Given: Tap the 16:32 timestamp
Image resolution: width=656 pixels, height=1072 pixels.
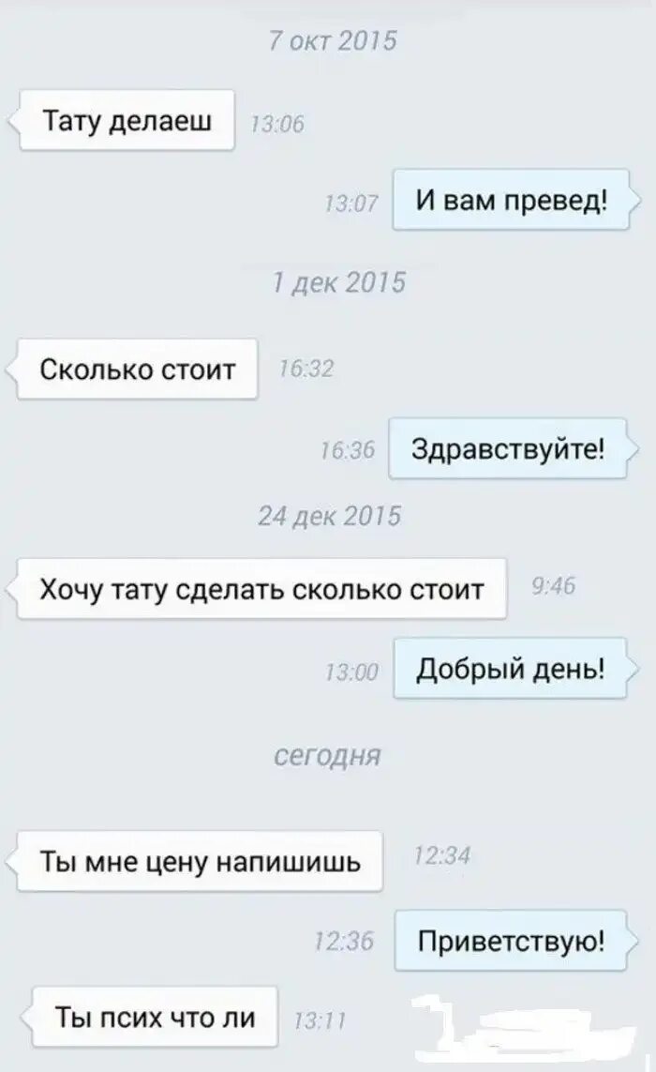Looking at the screenshot, I should tap(306, 370).
